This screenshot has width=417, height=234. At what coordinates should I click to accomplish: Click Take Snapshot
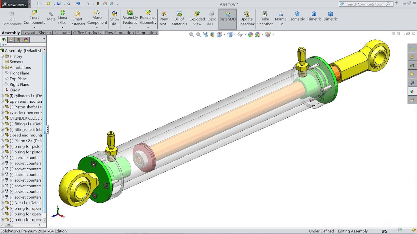coord(265,19)
